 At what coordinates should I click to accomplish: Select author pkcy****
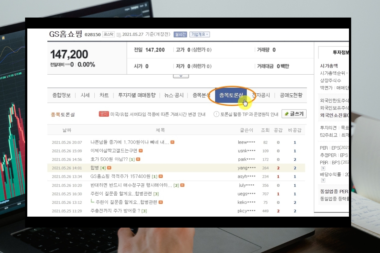pyautogui.click(x=247, y=211)
